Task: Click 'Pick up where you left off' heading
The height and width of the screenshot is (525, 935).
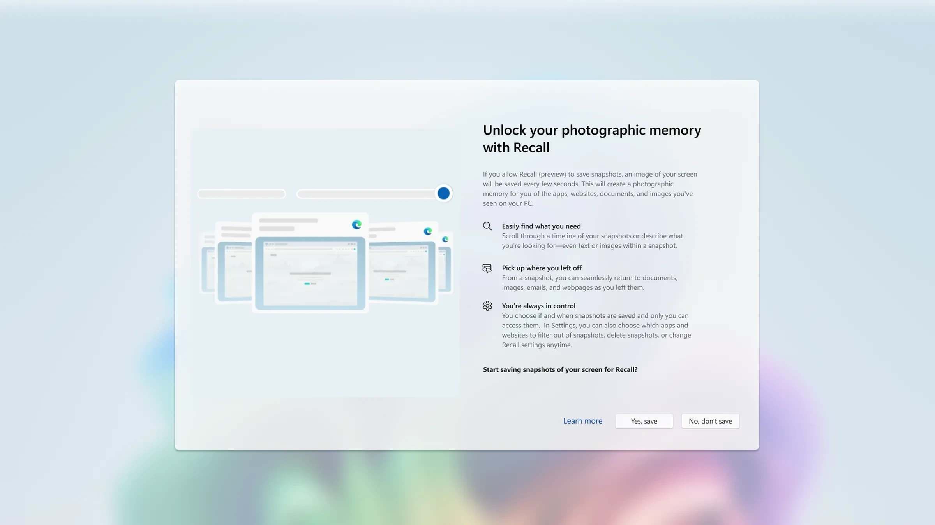Action: pos(542,268)
